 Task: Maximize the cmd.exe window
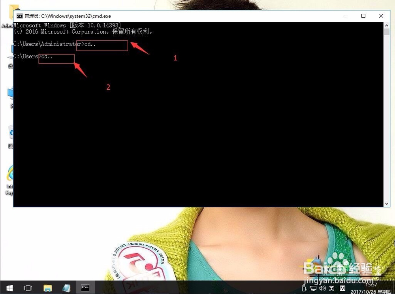[363, 16]
